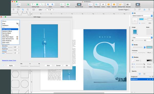Click the Print toolbar icon

point(68,5)
